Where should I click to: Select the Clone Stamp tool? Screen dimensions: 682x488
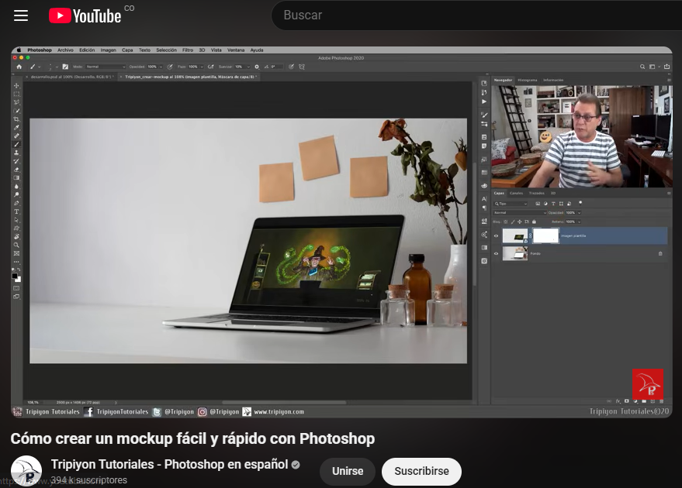[x=16, y=153]
